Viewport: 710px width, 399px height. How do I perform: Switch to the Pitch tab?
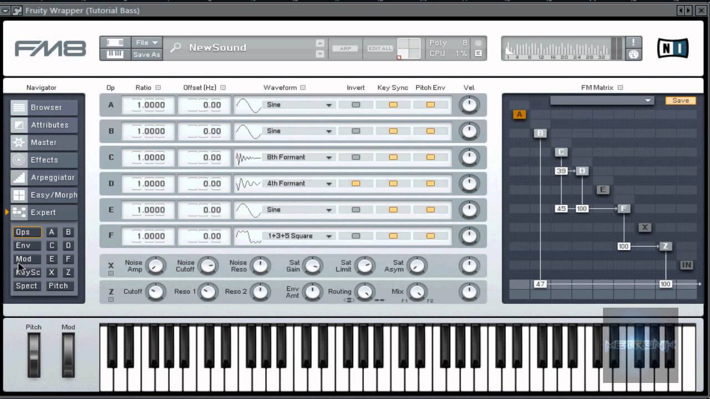click(60, 286)
